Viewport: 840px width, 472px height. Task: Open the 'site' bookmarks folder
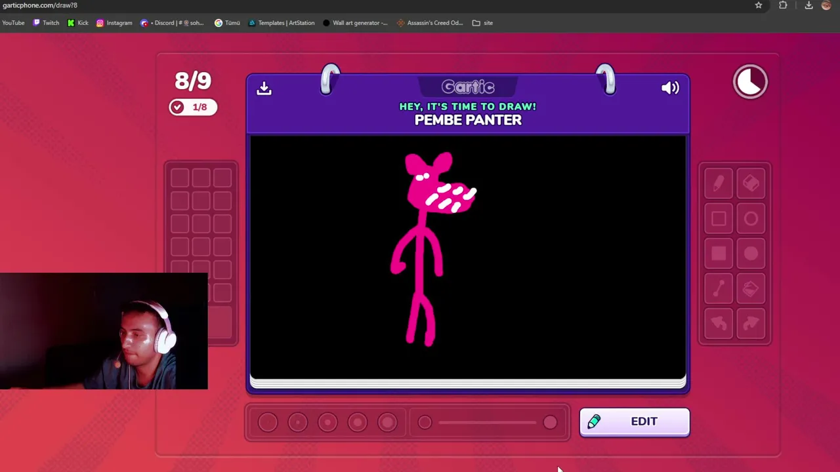coord(482,23)
